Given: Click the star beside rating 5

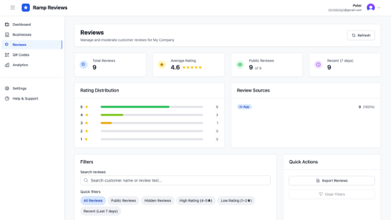Looking at the screenshot, I should click(87, 107).
